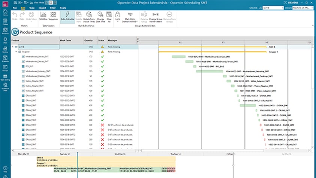Run the Multiline optimization
Screen dimensions: 316x178
coord(43,16)
